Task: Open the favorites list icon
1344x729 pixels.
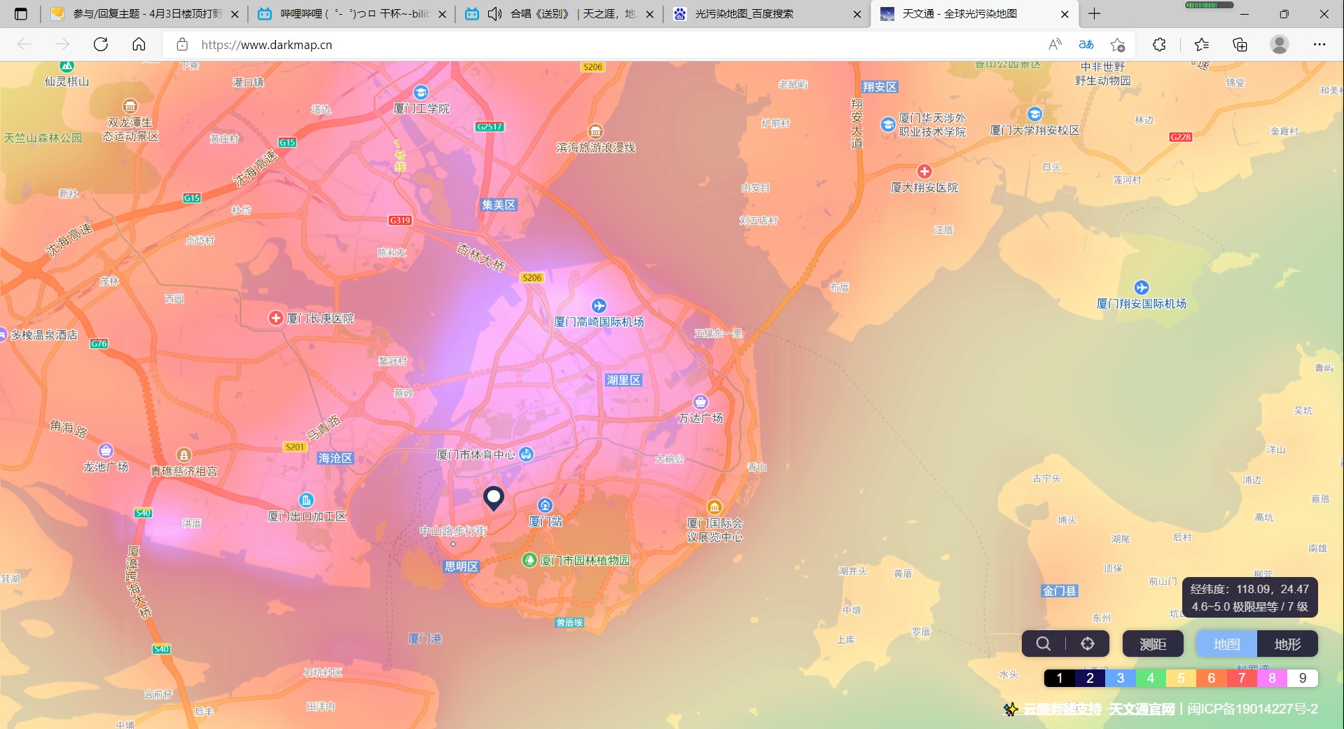Action: click(1202, 44)
